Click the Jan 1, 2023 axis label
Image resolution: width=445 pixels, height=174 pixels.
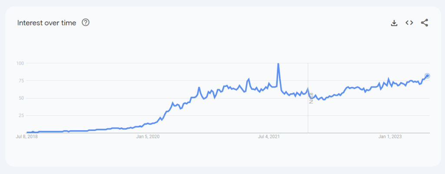point(390,137)
